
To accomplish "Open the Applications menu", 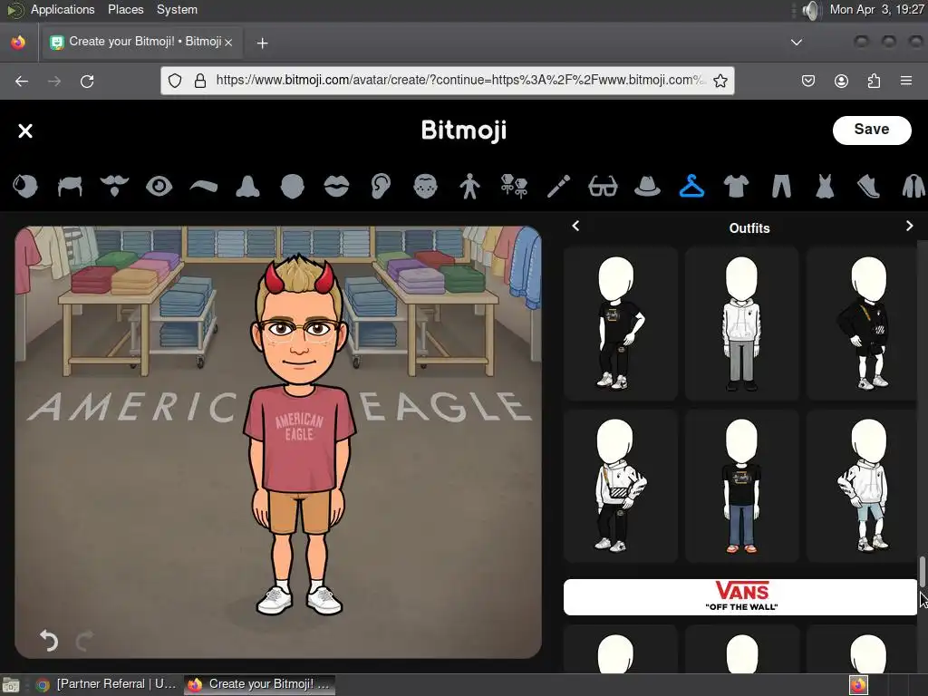I will [63, 9].
